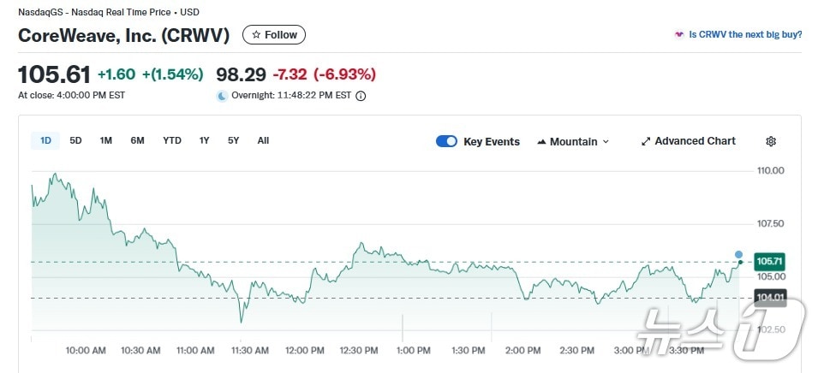Expand the Mountain chart type dropdown

(573, 141)
